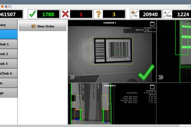Click the red X fail-count icon
Image resolution: width=191 pixels, height=127 pixels.
point(65,14)
